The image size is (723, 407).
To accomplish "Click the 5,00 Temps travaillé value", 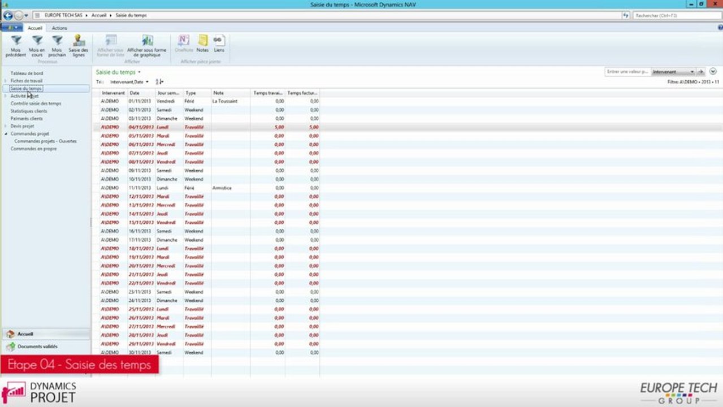I will click(x=279, y=127).
